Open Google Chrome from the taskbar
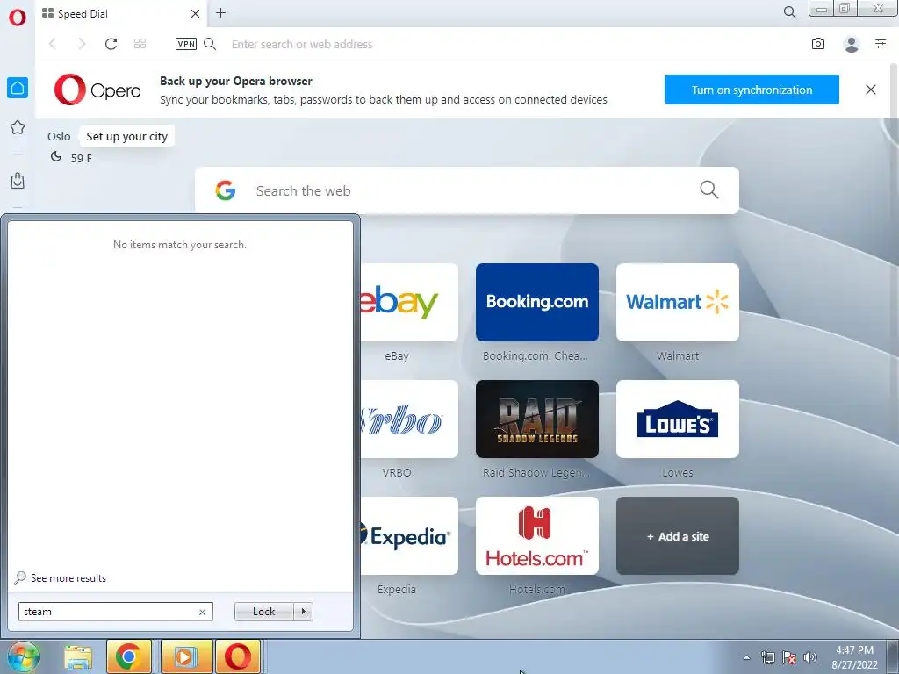 129,656
